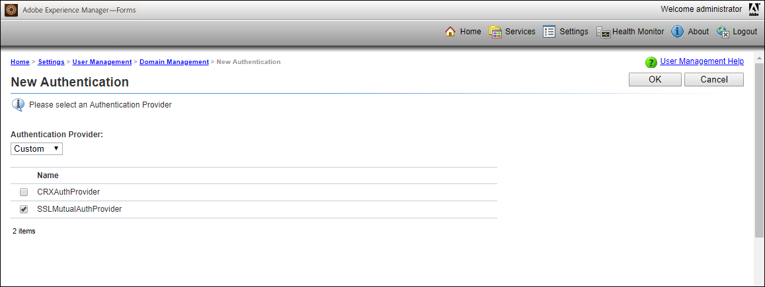
Task: Click the Cancel button
Action: click(x=714, y=80)
